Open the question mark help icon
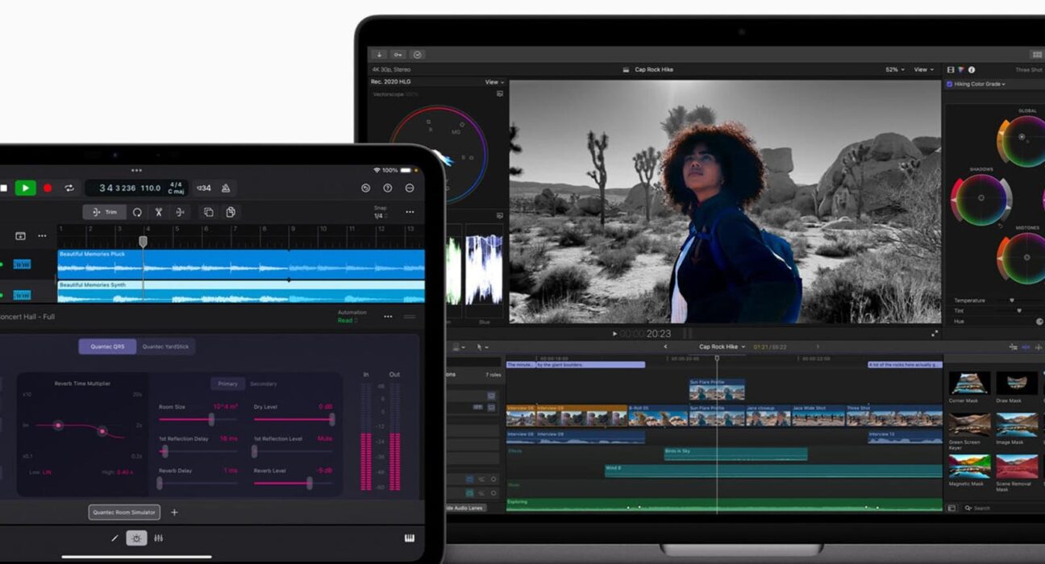The image size is (1045, 564). coord(388,188)
